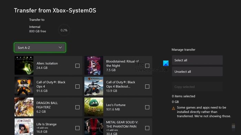
Task: Click DRAGON BALL FIGHTERZ cover art
Action: [x=24, y=107]
